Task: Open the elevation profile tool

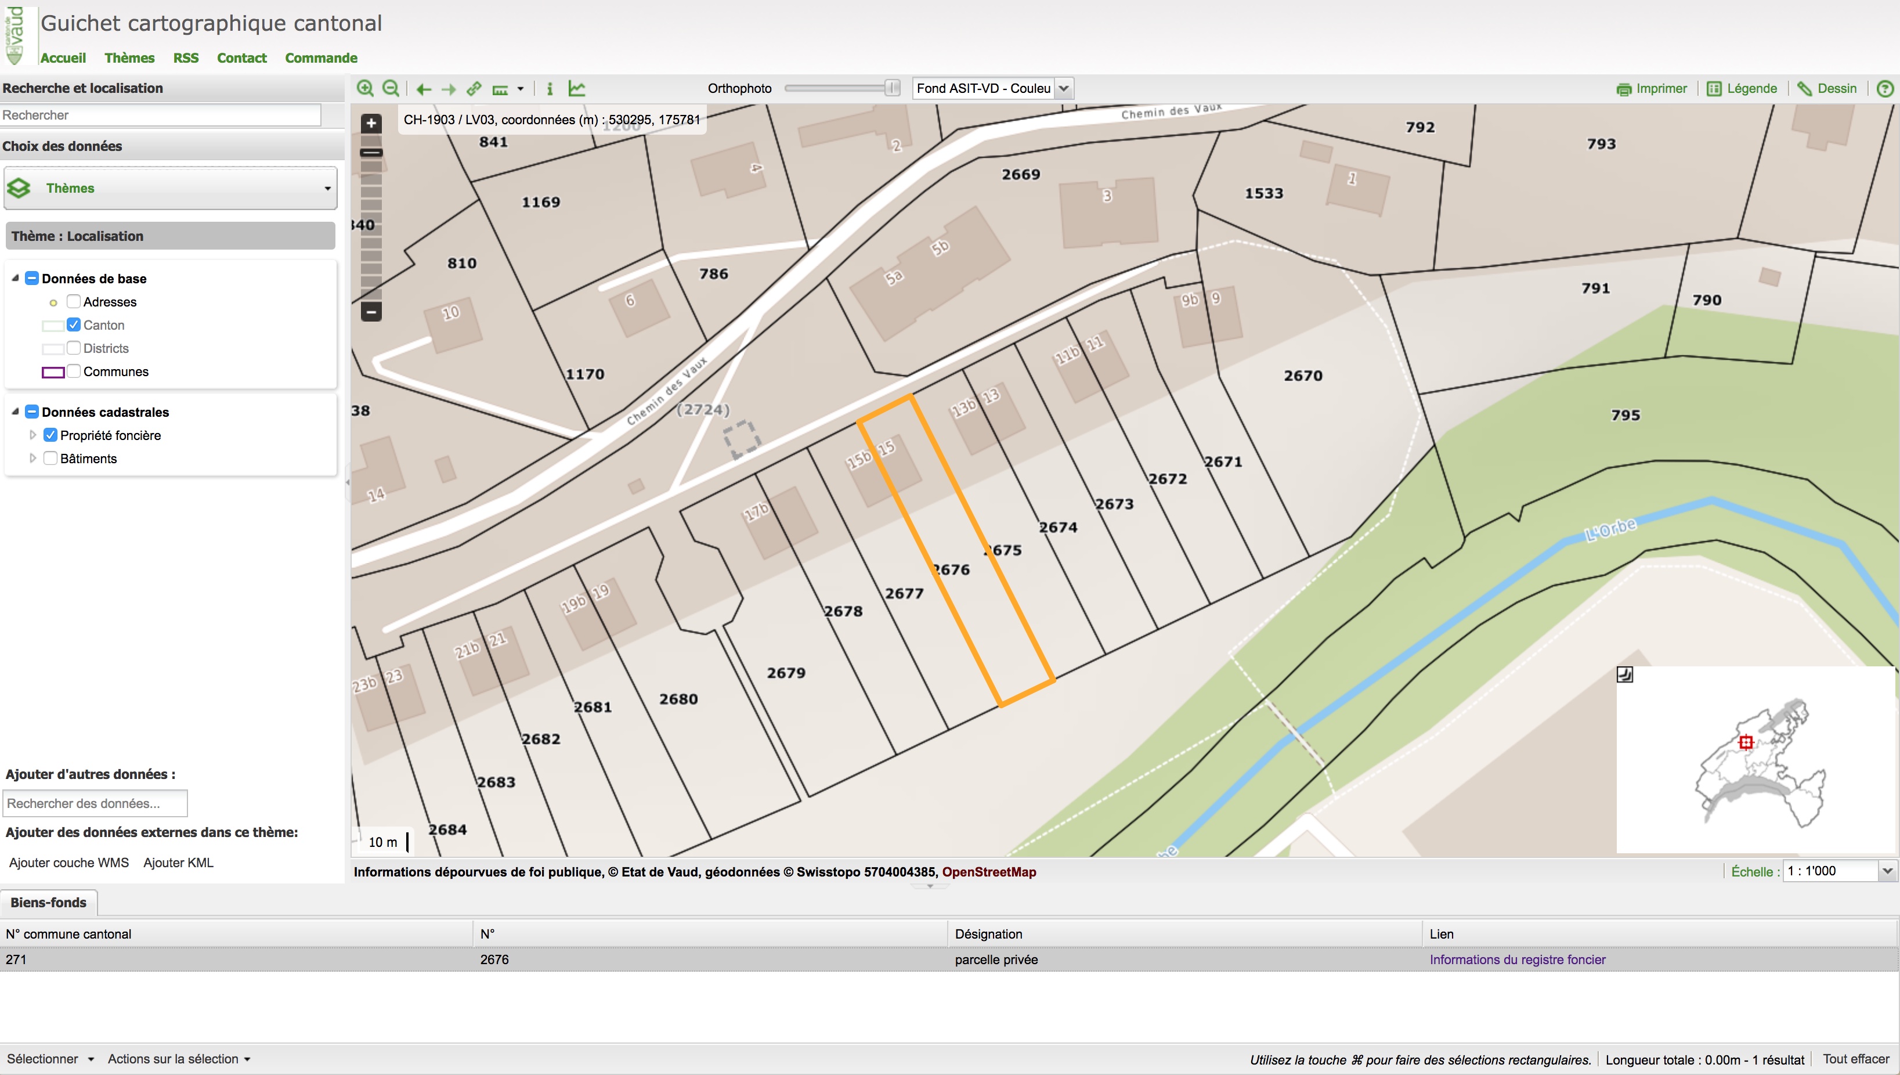Action: (577, 89)
